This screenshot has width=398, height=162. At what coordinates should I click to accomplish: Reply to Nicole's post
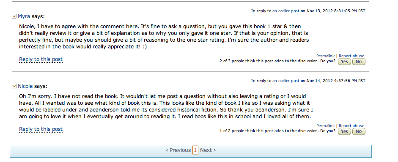click(x=41, y=130)
